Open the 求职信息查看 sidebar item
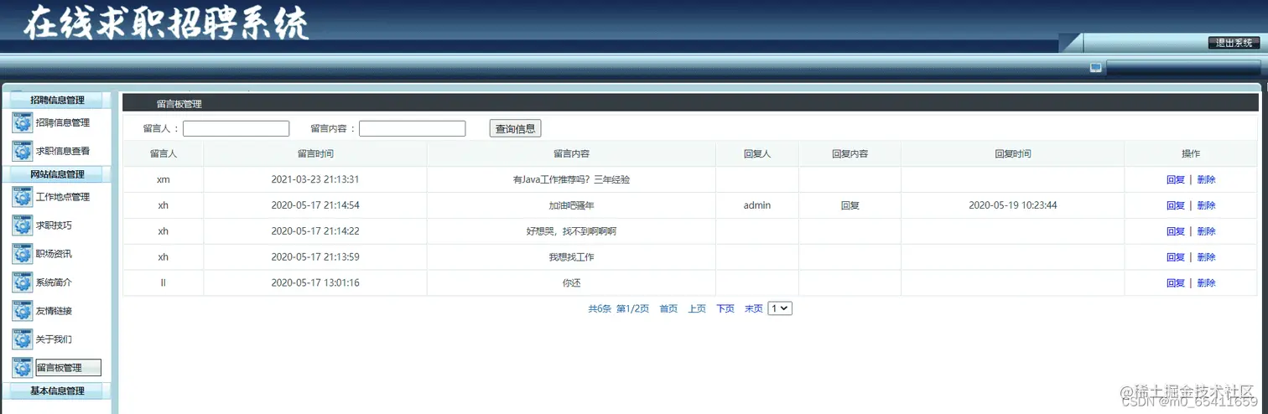1268x414 pixels. pos(63,151)
